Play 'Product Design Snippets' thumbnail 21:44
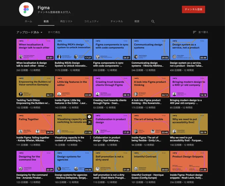Viewport: 225px width, 186px height. [x=189, y=161]
